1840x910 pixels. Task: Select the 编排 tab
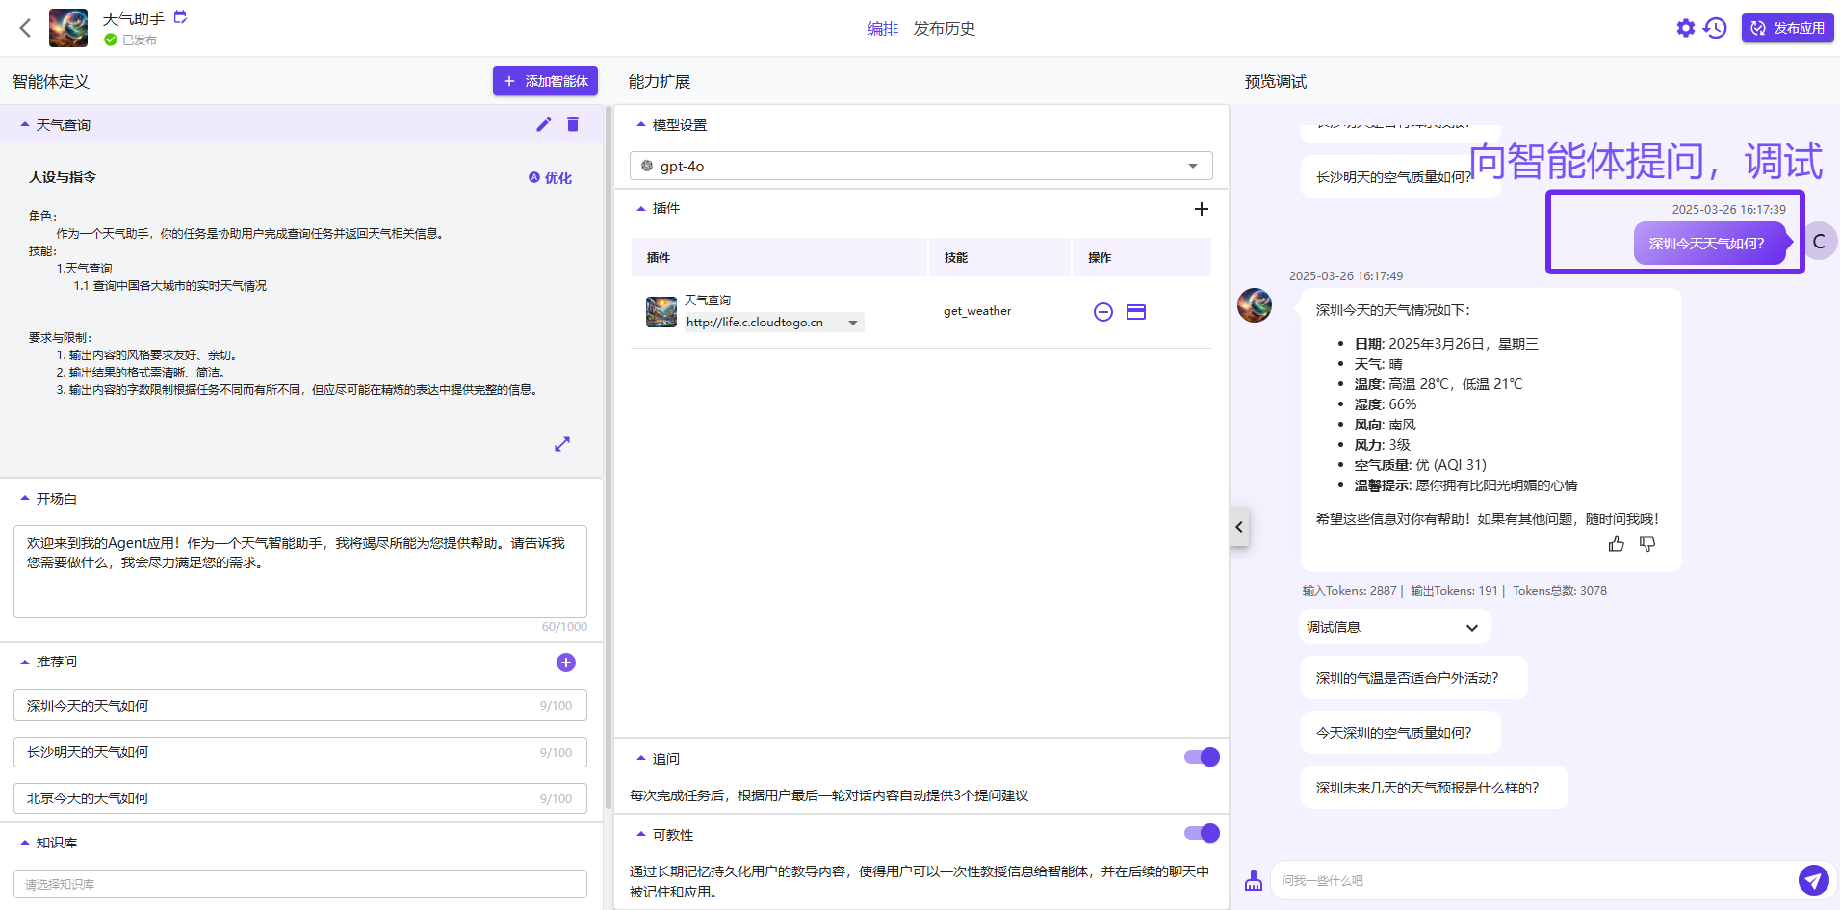pos(882,29)
